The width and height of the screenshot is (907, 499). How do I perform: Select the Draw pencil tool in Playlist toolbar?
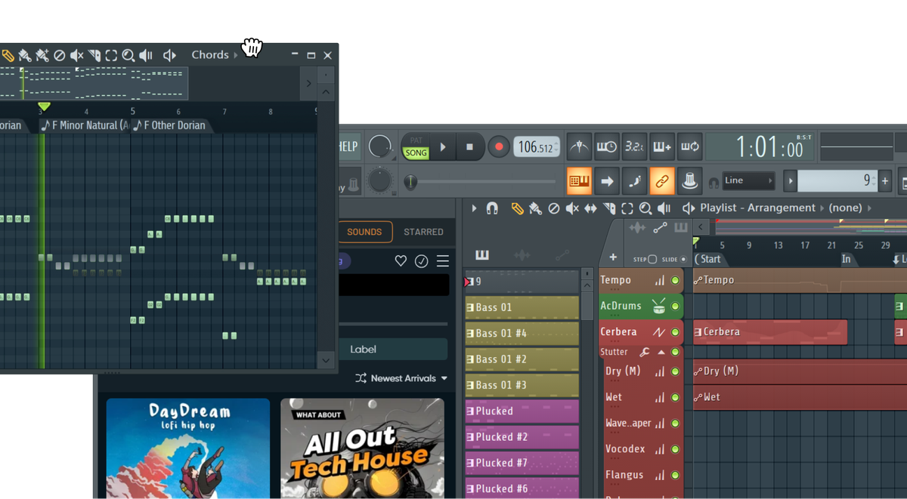coord(517,208)
